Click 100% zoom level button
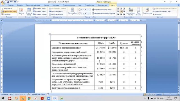 pos(159,94)
